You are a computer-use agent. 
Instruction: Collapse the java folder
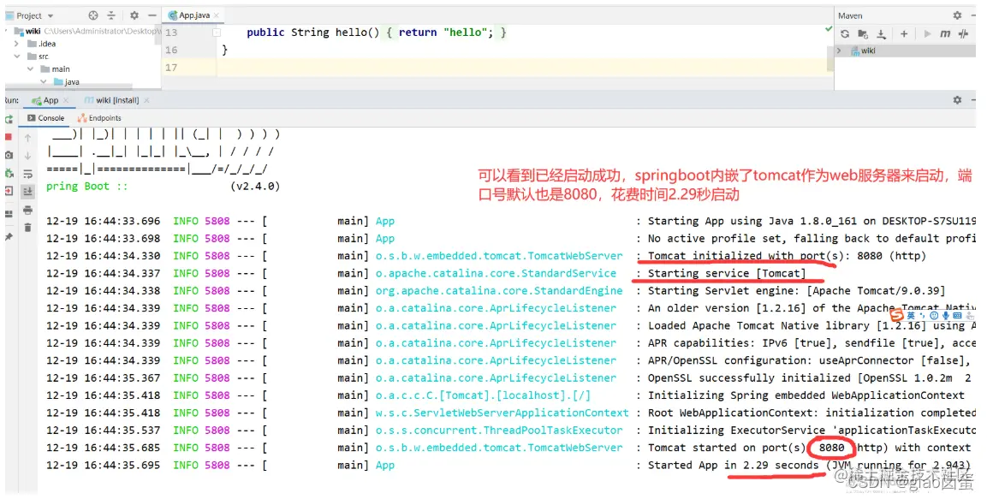[x=43, y=82]
